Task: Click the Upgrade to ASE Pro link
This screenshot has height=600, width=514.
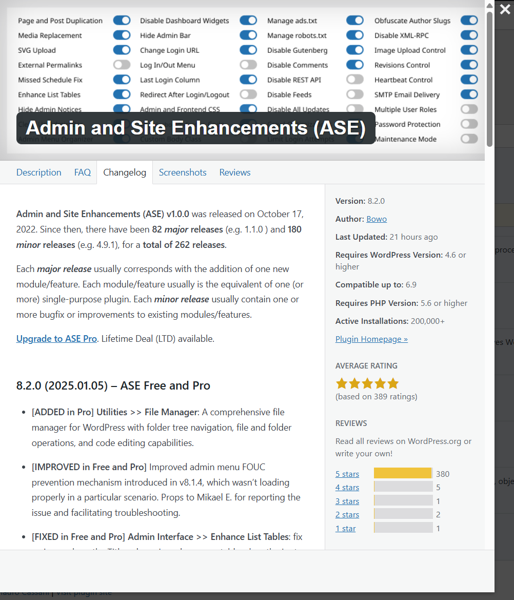Action: tap(56, 339)
